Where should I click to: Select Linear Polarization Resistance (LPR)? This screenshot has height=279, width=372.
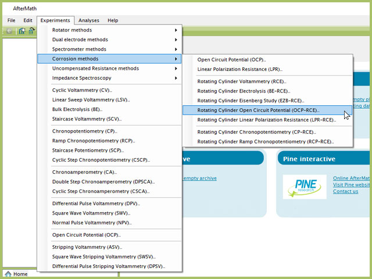click(x=267, y=70)
